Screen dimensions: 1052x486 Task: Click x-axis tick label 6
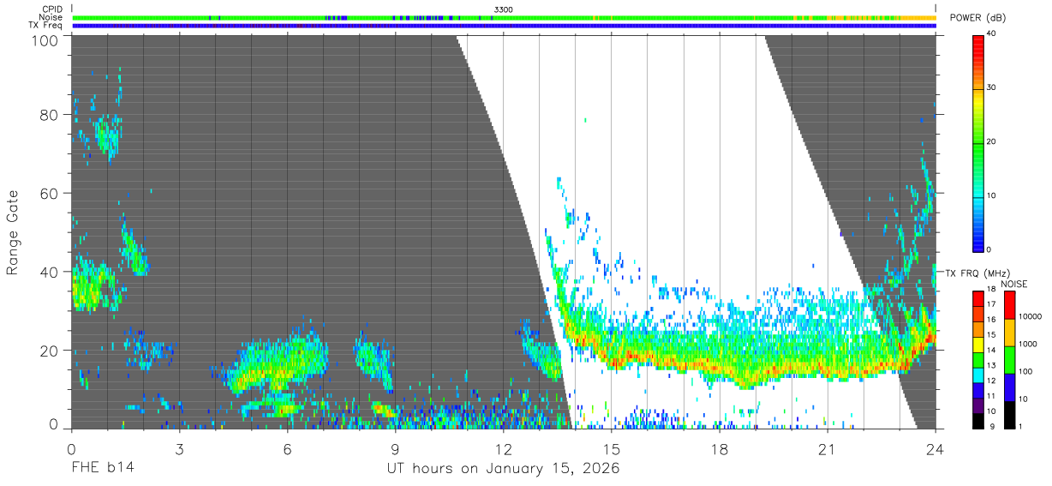287,448
